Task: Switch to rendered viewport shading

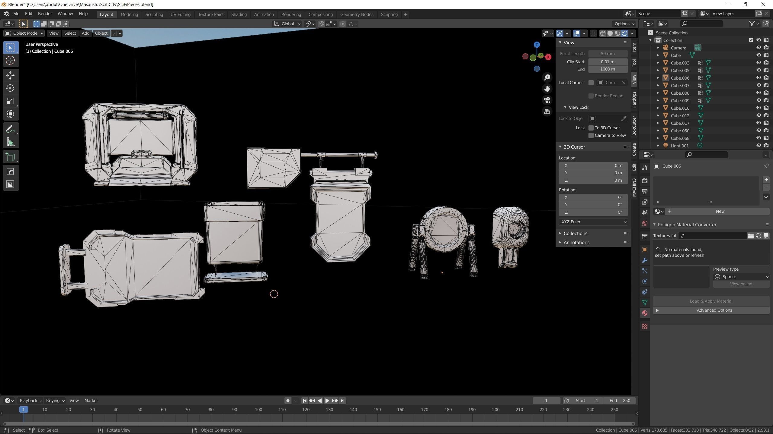Action: click(x=624, y=33)
